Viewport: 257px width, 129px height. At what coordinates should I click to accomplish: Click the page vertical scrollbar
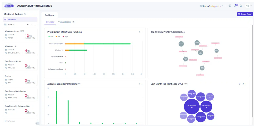coord(253,71)
